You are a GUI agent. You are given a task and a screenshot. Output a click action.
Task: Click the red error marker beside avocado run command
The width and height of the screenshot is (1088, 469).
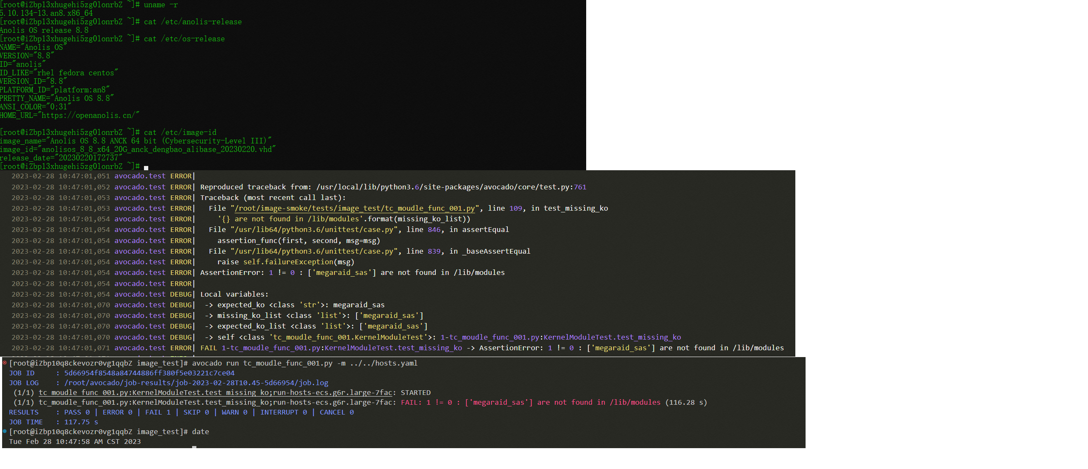(5, 363)
